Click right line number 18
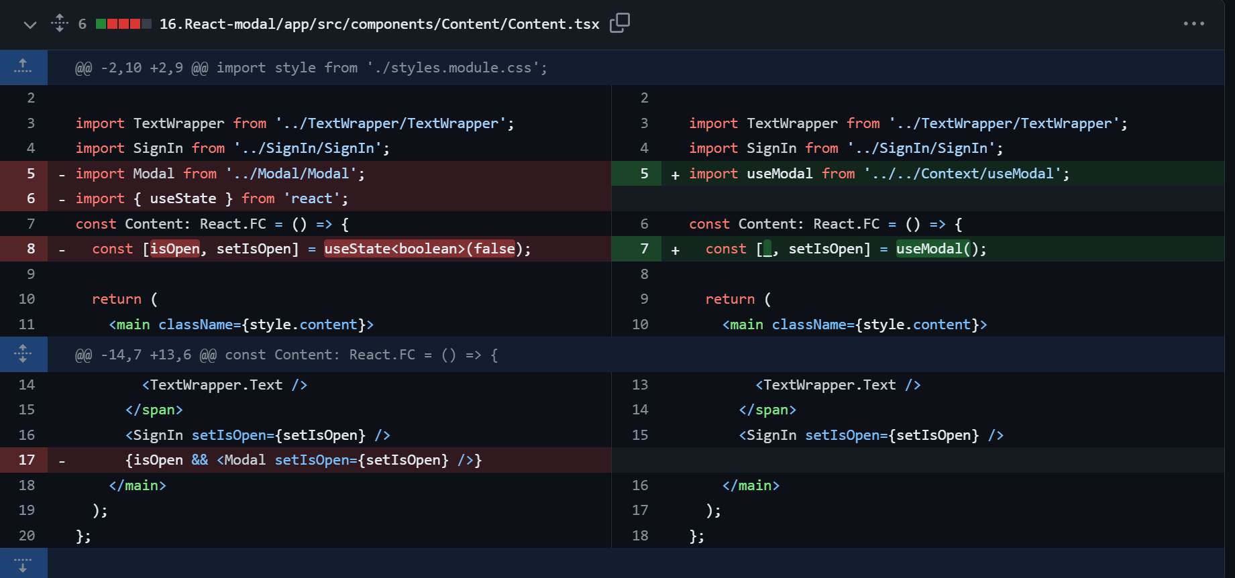Screen dimensions: 1235x578 click(x=640, y=536)
